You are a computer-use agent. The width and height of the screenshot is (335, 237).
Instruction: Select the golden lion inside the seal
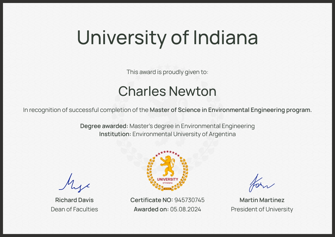pos(167,166)
